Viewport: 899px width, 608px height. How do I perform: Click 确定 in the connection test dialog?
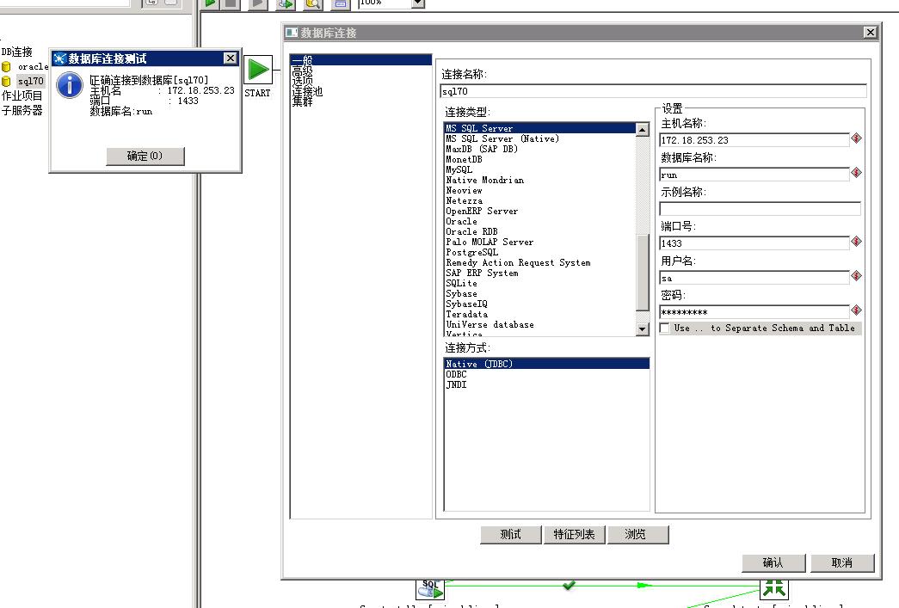pyautogui.click(x=145, y=156)
